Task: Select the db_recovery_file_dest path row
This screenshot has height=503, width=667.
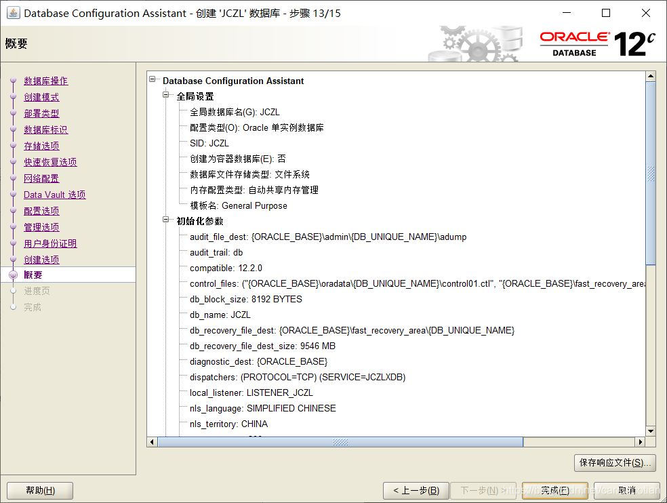Action: [x=352, y=330]
